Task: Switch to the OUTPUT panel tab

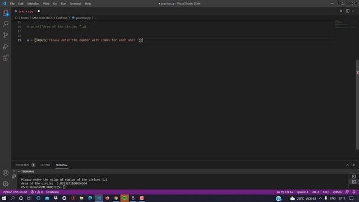Action: click(x=45, y=165)
